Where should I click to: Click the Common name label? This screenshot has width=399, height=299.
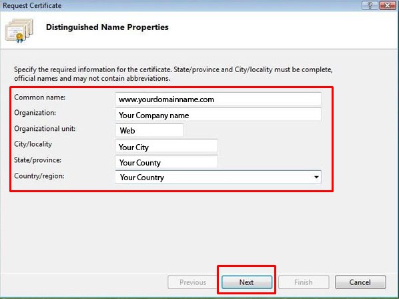[39, 97]
